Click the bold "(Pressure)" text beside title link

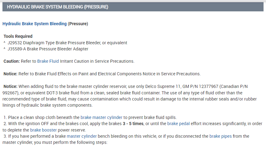(78, 24)
